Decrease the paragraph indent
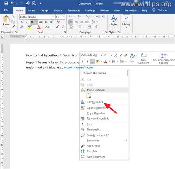This screenshot has width=175, height=169. coord(98,17)
